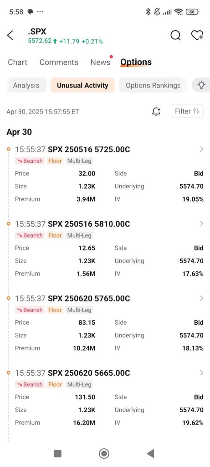Tap Android back triangle icon
Screen dimensions: 210x467
pos(150,454)
